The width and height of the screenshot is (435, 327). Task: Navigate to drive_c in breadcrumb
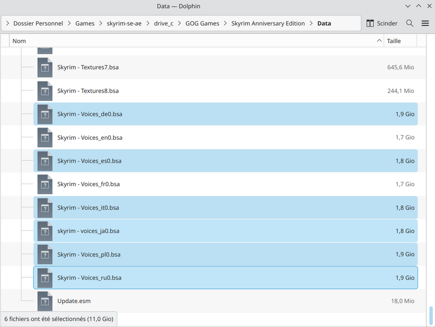[x=164, y=23]
